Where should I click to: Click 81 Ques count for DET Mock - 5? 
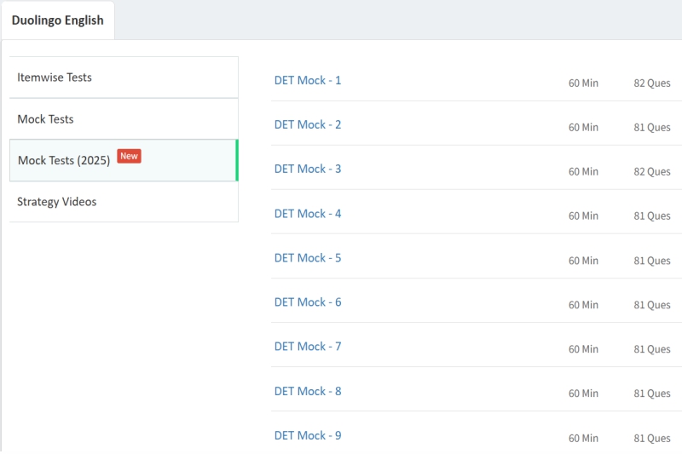652,261
